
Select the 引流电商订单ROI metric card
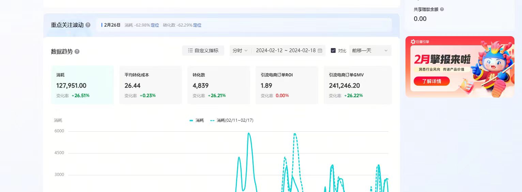[x=287, y=85]
